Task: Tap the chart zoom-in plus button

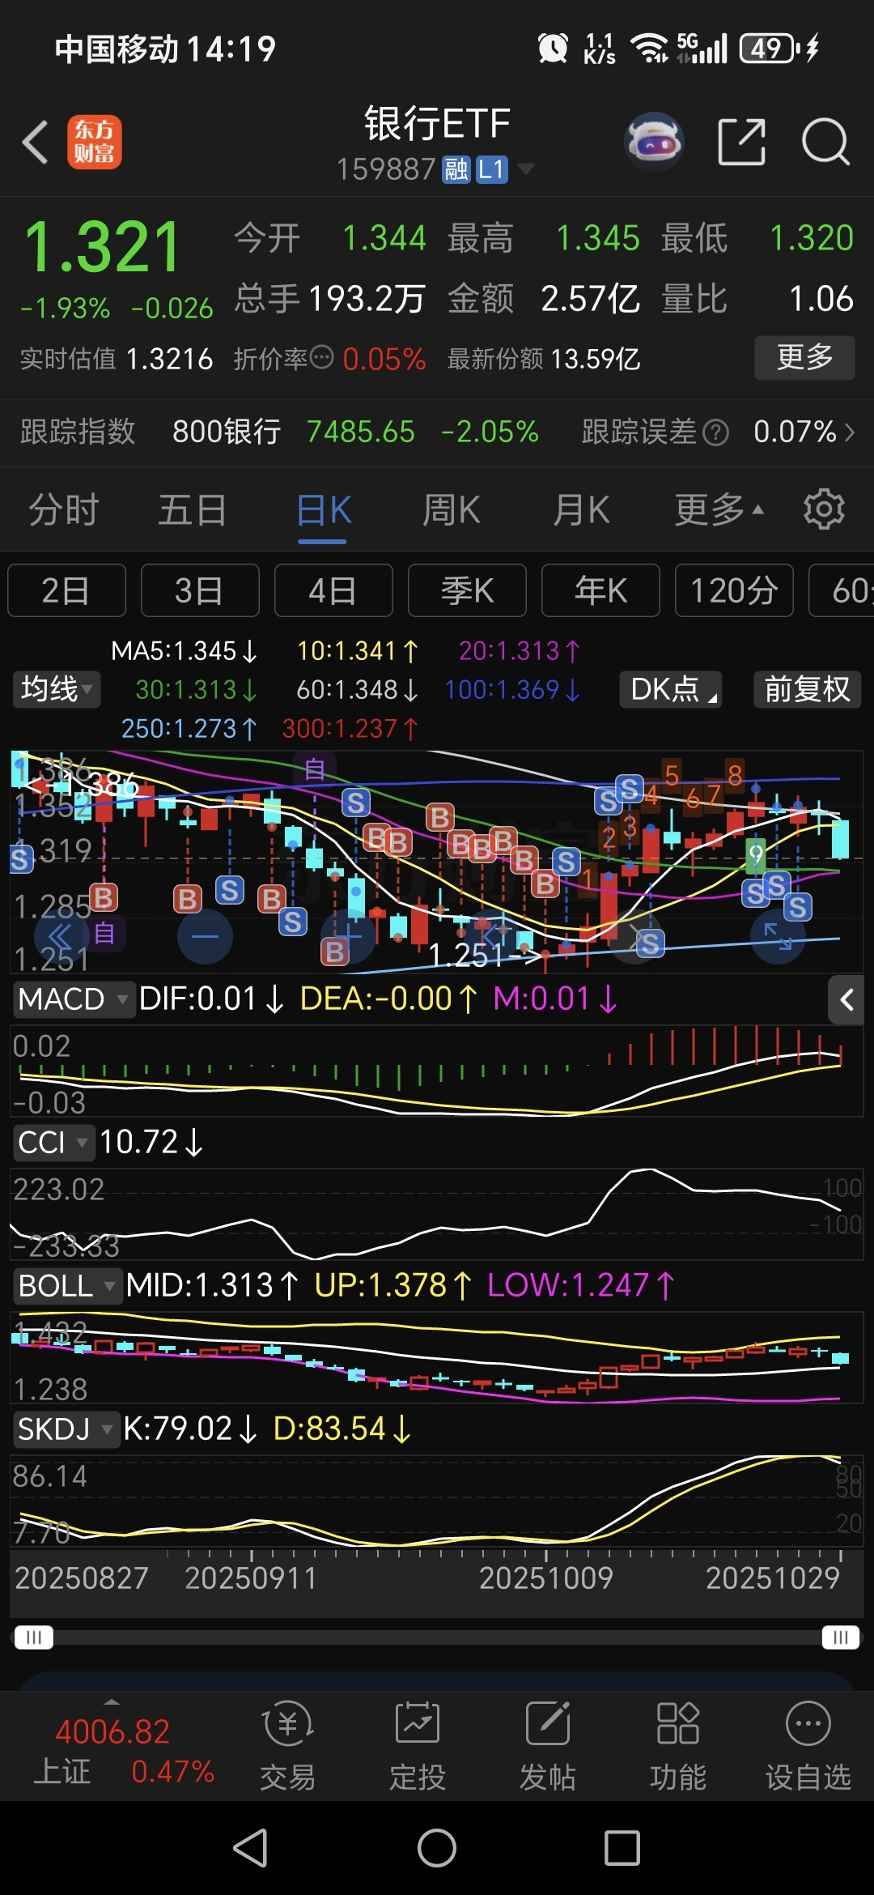Action: click(x=348, y=937)
